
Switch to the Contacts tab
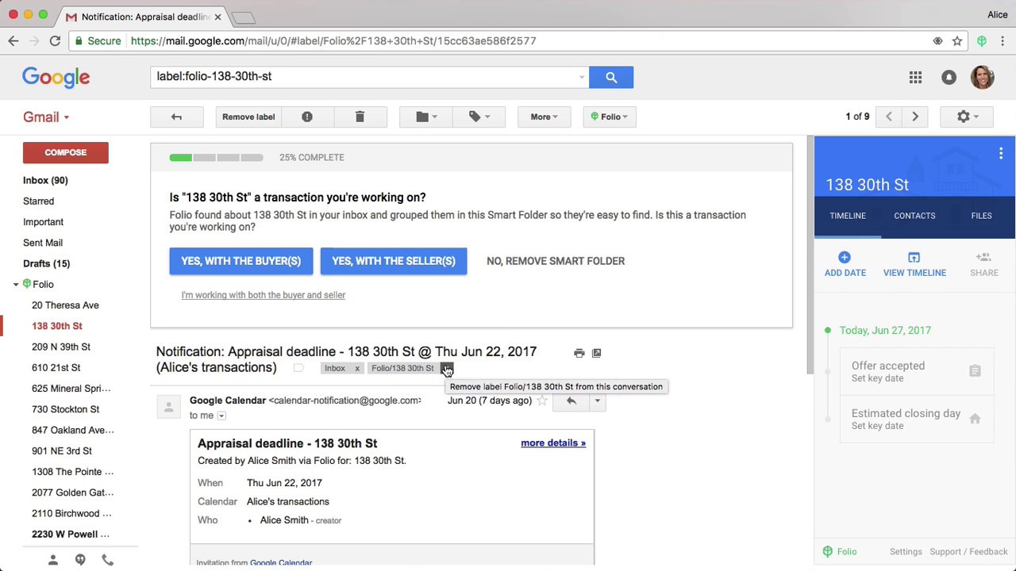pyautogui.click(x=914, y=216)
